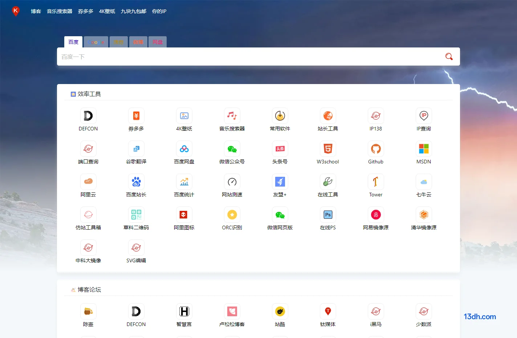Screen dimensions: 517x338
Task: Open 博客 in the top navigation
Action: pos(36,11)
